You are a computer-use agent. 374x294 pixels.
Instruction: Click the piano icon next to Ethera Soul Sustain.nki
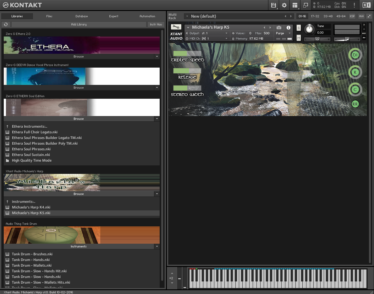click(8, 155)
